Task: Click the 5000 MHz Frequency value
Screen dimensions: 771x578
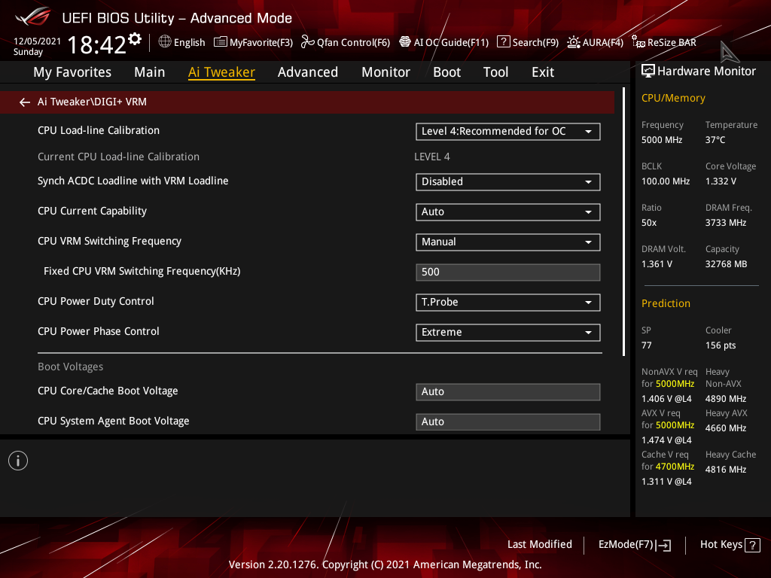Action: [662, 140]
